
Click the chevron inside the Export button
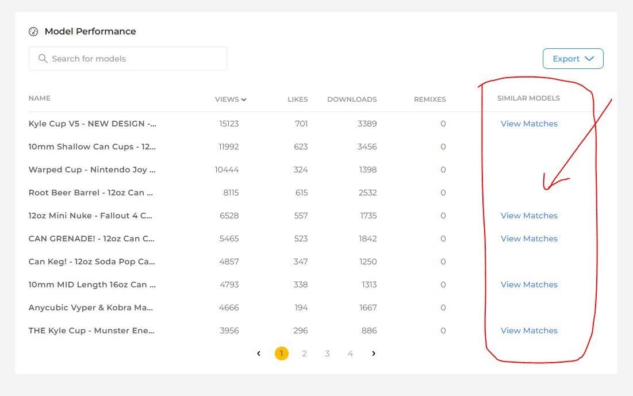click(x=589, y=58)
